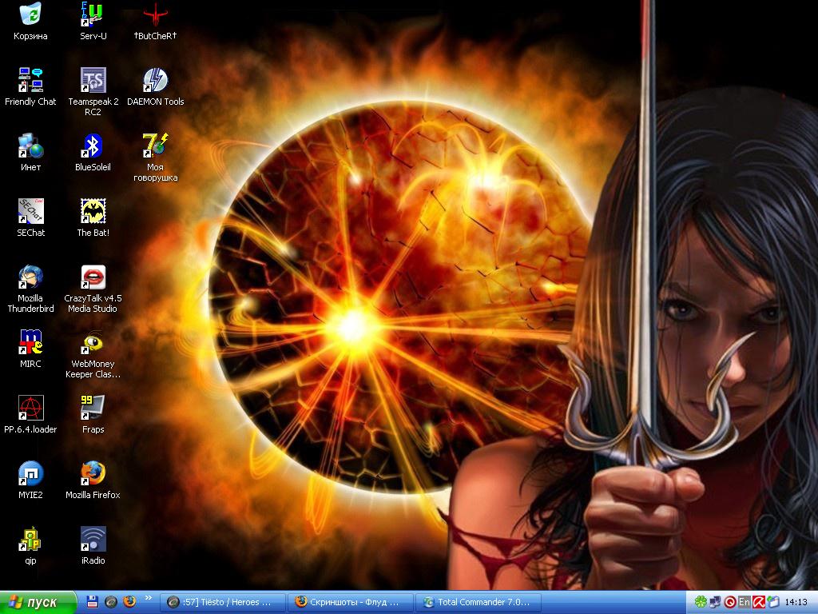Click the round gray quick launch icon
The width and height of the screenshot is (818, 614).
tap(110, 601)
